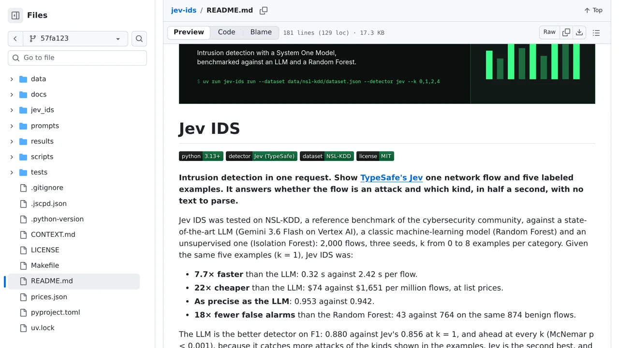Open Makefile in the file tree

tap(45, 265)
